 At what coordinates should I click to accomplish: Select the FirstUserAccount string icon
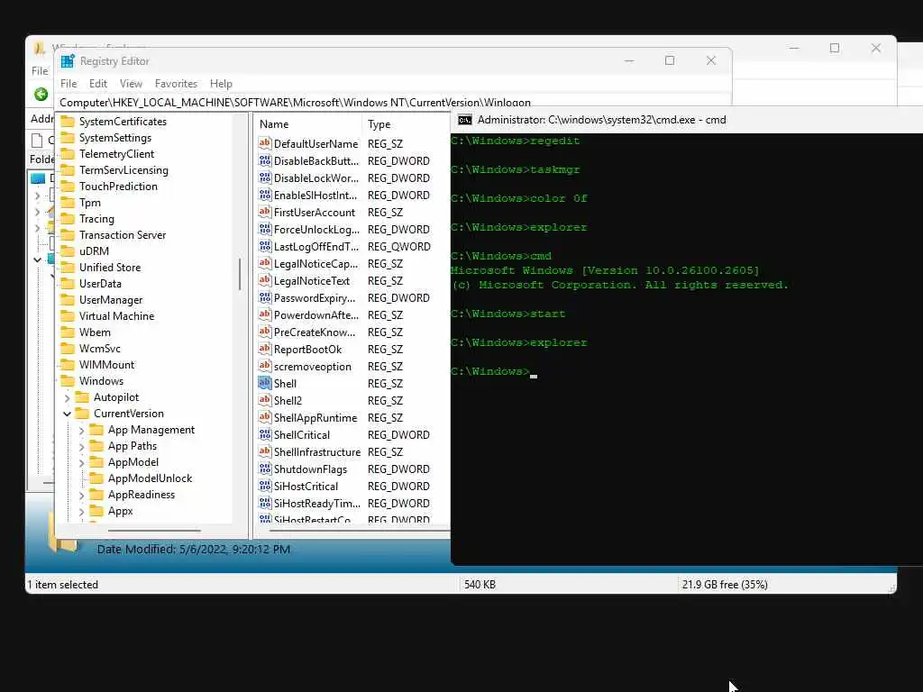click(x=265, y=212)
